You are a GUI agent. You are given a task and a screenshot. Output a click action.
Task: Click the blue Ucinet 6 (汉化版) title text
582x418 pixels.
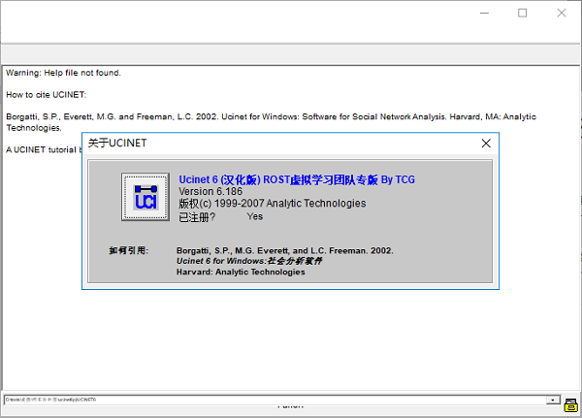[297, 179]
